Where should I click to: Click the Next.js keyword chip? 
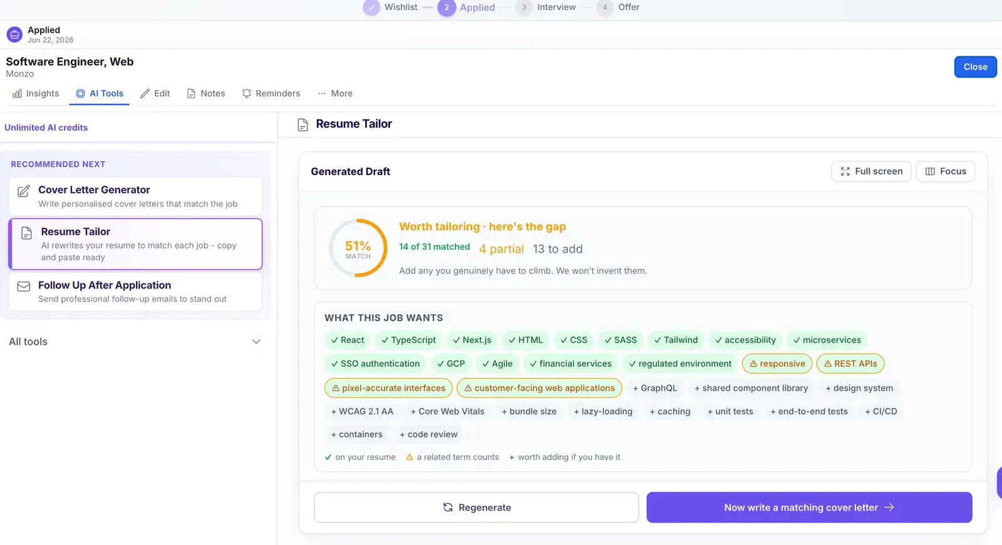(x=472, y=340)
